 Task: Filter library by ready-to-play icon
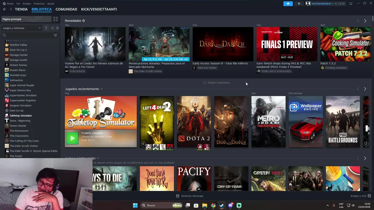[57, 28]
